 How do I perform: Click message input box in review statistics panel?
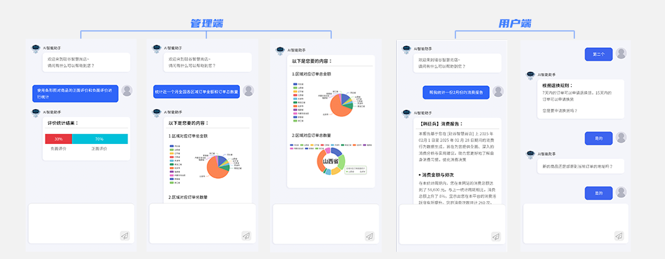tap(81, 224)
